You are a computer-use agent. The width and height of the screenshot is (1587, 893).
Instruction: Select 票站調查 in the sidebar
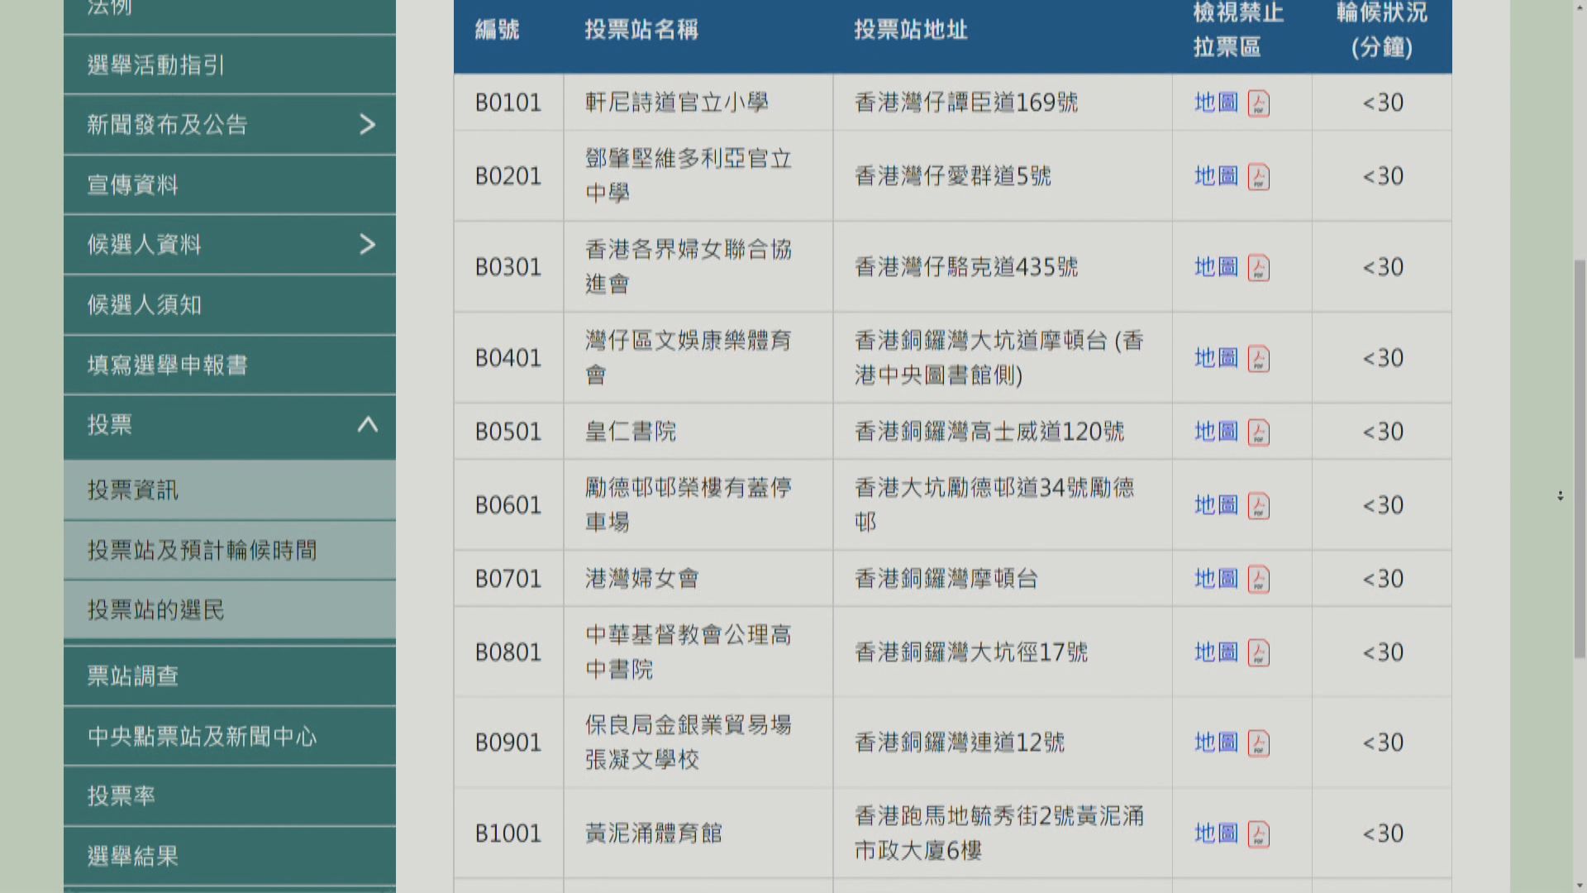pos(128,676)
